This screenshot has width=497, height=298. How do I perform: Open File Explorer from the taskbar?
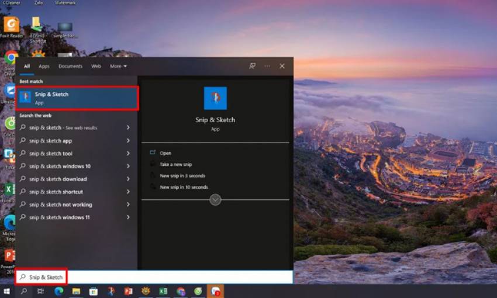(x=76, y=291)
